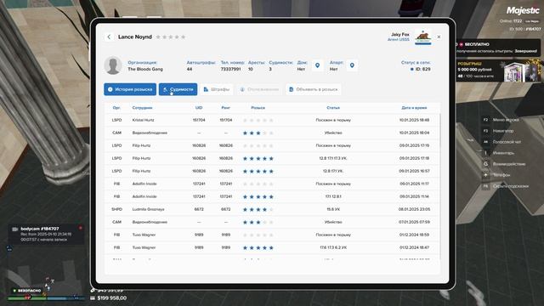Screen dimensions: 544x306
Task: Click The Bloods Gang organization name
Action: point(145,69)
